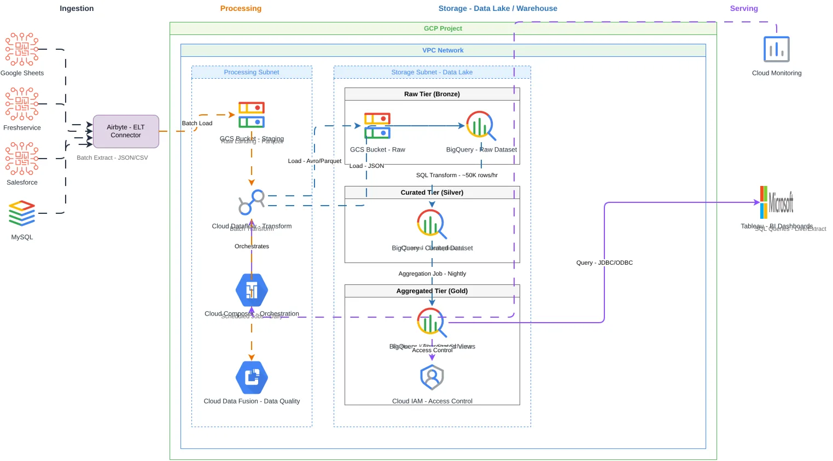
Task: Select the "Raw Tier (Bronze)" header
Action: click(432, 94)
